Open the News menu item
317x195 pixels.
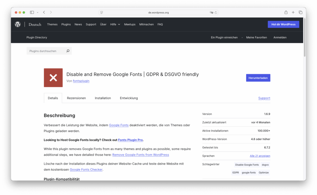(x=78, y=24)
